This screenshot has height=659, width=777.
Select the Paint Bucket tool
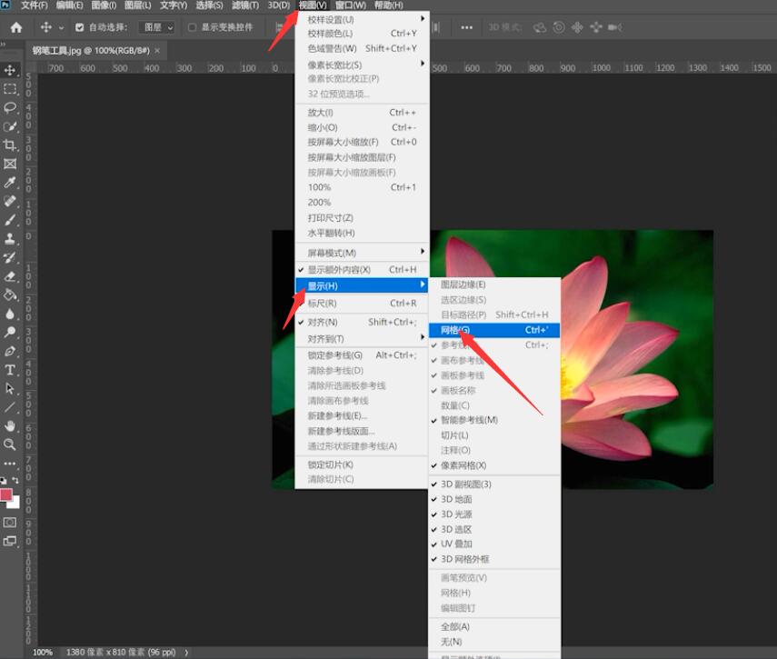[x=10, y=295]
